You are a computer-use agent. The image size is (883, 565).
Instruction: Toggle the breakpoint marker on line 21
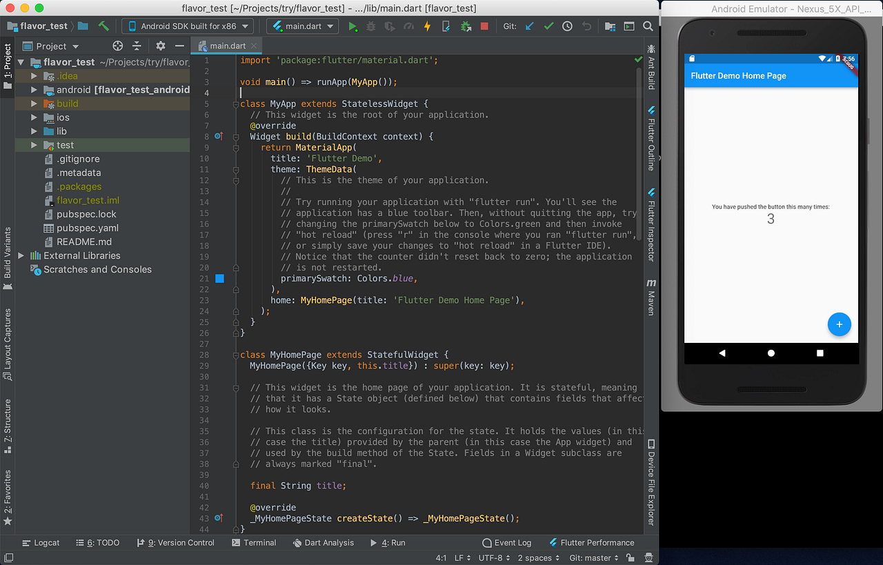point(219,278)
